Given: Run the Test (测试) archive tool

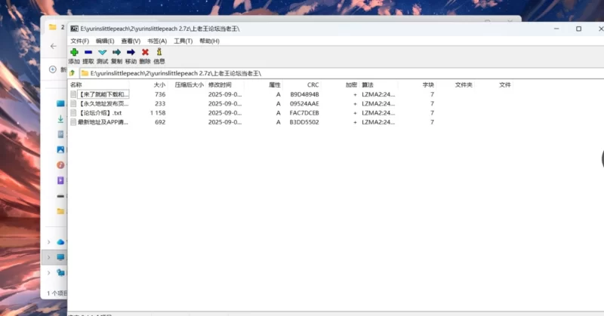Looking at the screenshot, I should [103, 53].
